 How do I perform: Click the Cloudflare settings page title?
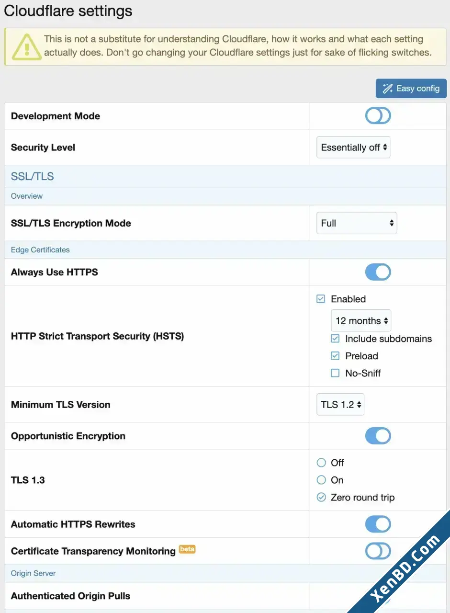click(x=68, y=11)
